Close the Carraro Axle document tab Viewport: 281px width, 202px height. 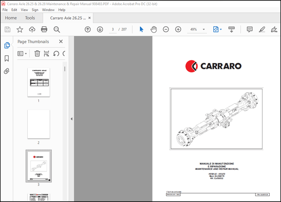[89, 18]
